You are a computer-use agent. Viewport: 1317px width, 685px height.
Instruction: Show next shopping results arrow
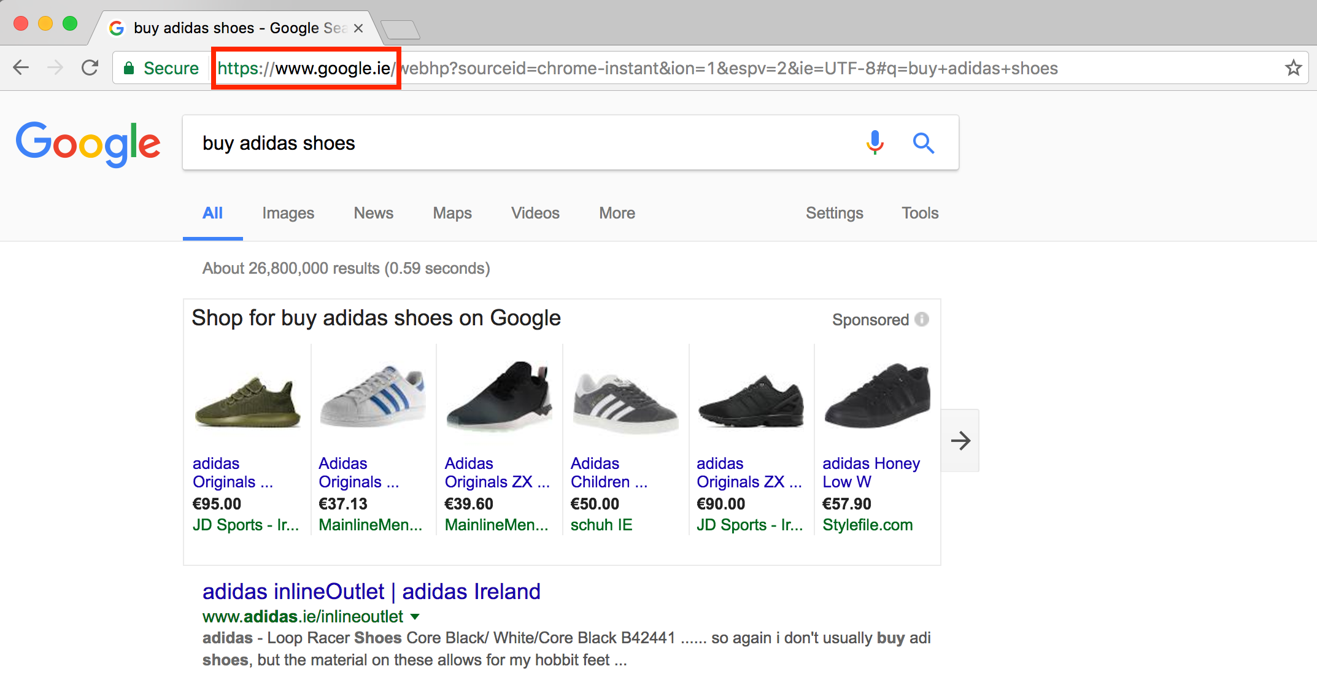coord(960,440)
